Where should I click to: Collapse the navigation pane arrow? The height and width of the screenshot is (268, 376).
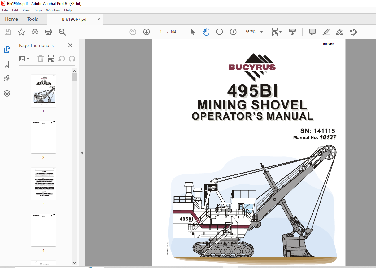pyautogui.click(x=82, y=153)
